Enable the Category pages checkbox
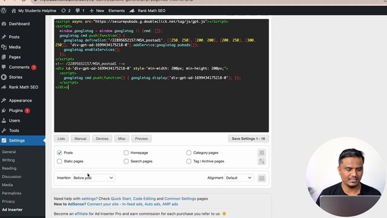This screenshot has width=387, height=218. click(x=189, y=153)
